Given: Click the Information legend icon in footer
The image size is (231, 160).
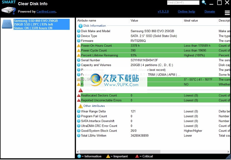Looking at the screenshot, I should (79, 156).
